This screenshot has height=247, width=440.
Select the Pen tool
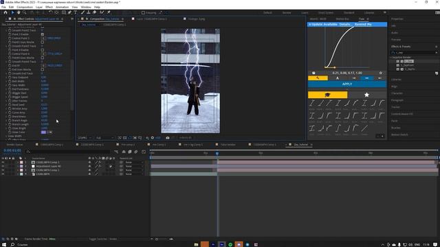click(69, 12)
